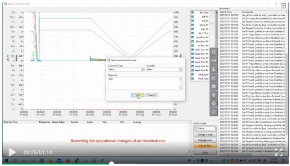Toggle the pH_PV checkbox in parameter list
The height and width of the screenshot is (166, 290).
coord(193,17)
